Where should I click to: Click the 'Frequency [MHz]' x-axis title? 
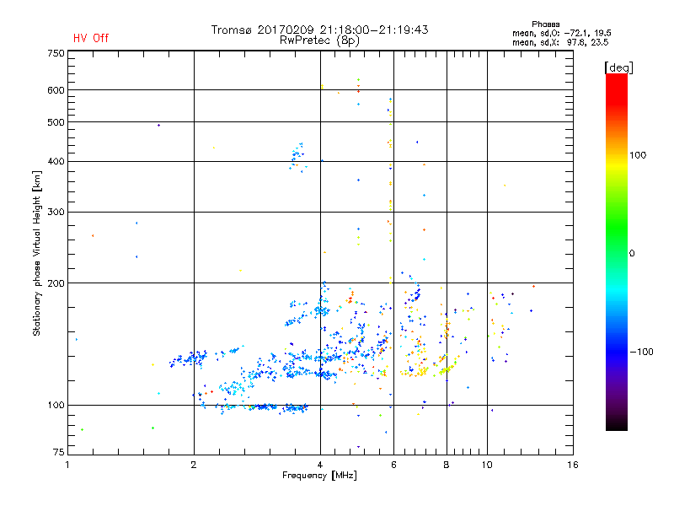(319, 476)
